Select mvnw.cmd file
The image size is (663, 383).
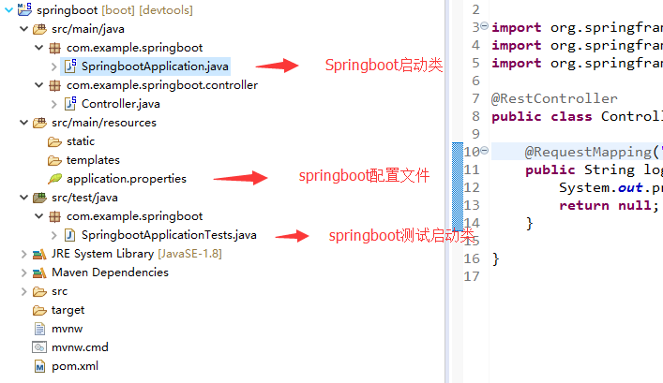80,347
